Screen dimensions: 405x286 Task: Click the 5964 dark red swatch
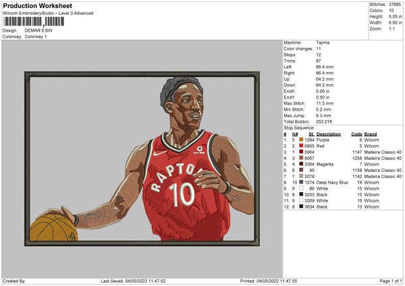(301, 152)
